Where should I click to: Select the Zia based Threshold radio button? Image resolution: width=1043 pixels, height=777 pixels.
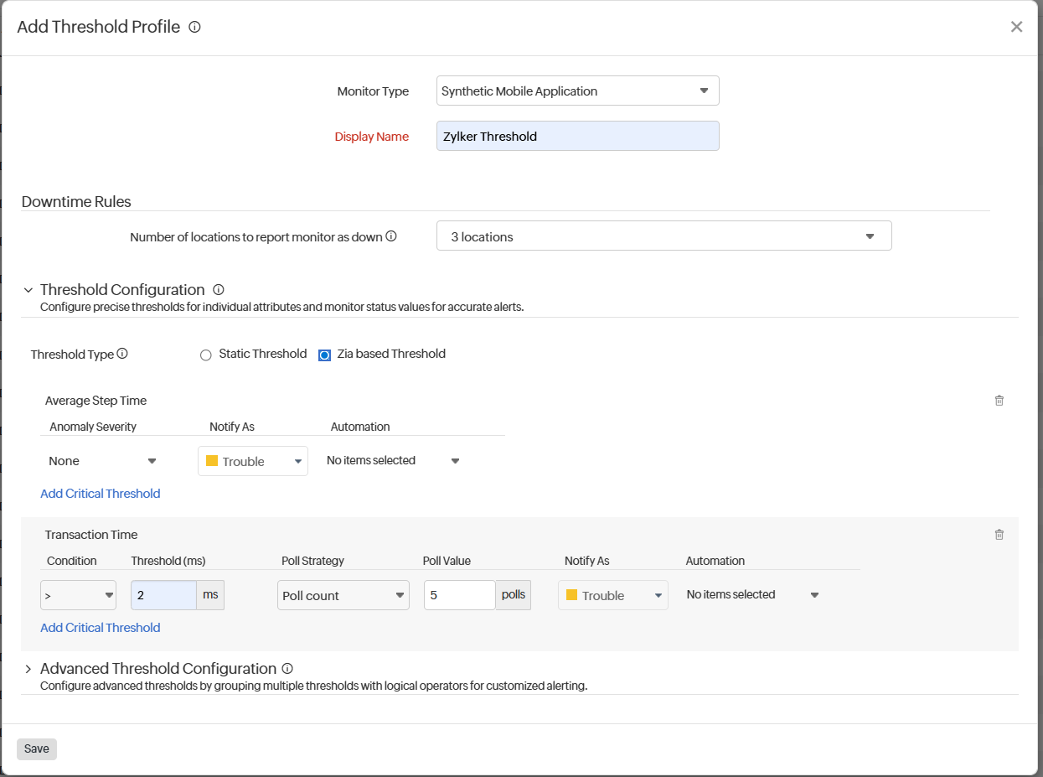(x=324, y=355)
